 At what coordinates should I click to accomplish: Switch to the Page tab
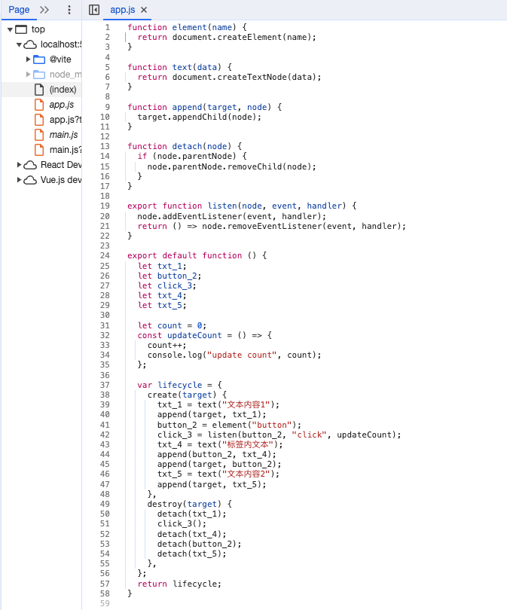(19, 10)
